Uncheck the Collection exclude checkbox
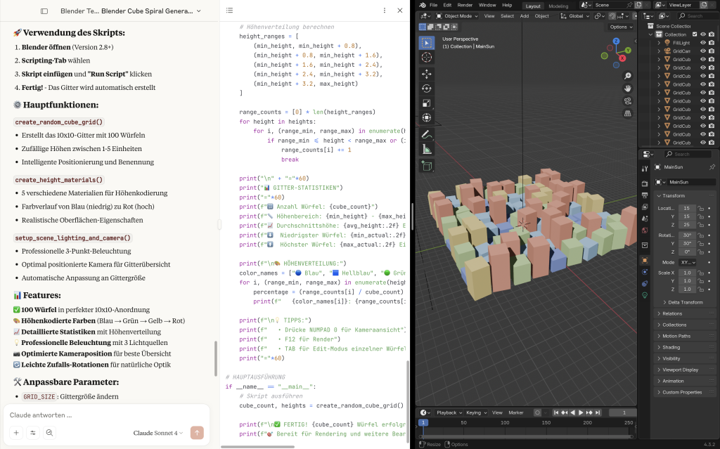This screenshot has width=720, height=449. coord(695,34)
